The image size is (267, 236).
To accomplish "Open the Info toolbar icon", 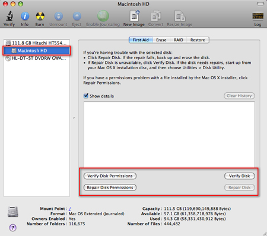I will (x=25, y=16).
